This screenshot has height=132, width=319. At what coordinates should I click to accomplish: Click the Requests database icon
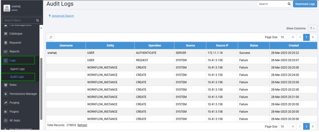click(6, 43)
